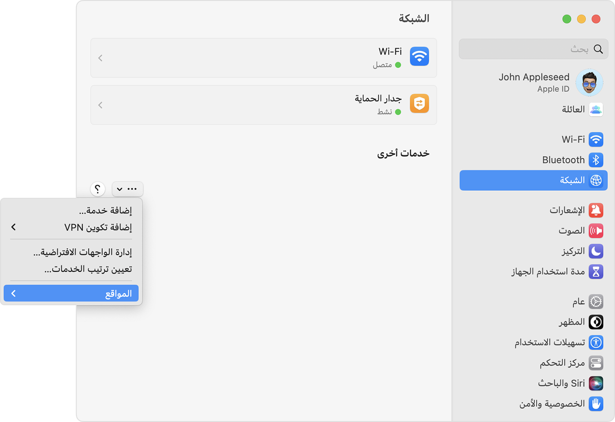The image size is (615, 422).
Task: Open Control Center icon (مركز التحكم)
Action: click(x=596, y=363)
